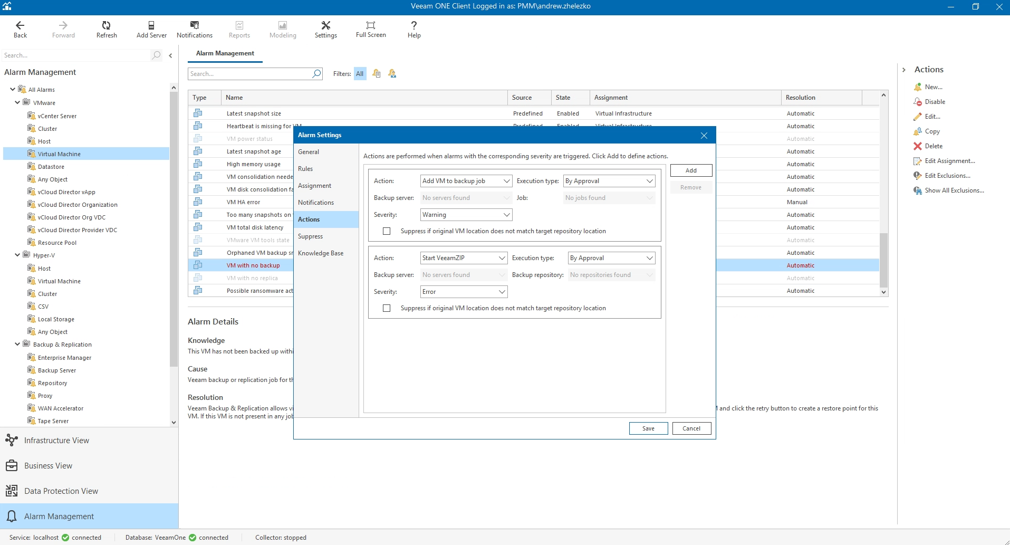Click the Add action button
Viewport: 1010px width, 545px height.
pyautogui.click(x=691, y=170)
